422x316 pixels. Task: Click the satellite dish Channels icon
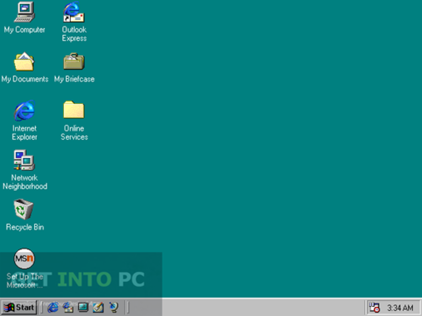click(113, 307)
